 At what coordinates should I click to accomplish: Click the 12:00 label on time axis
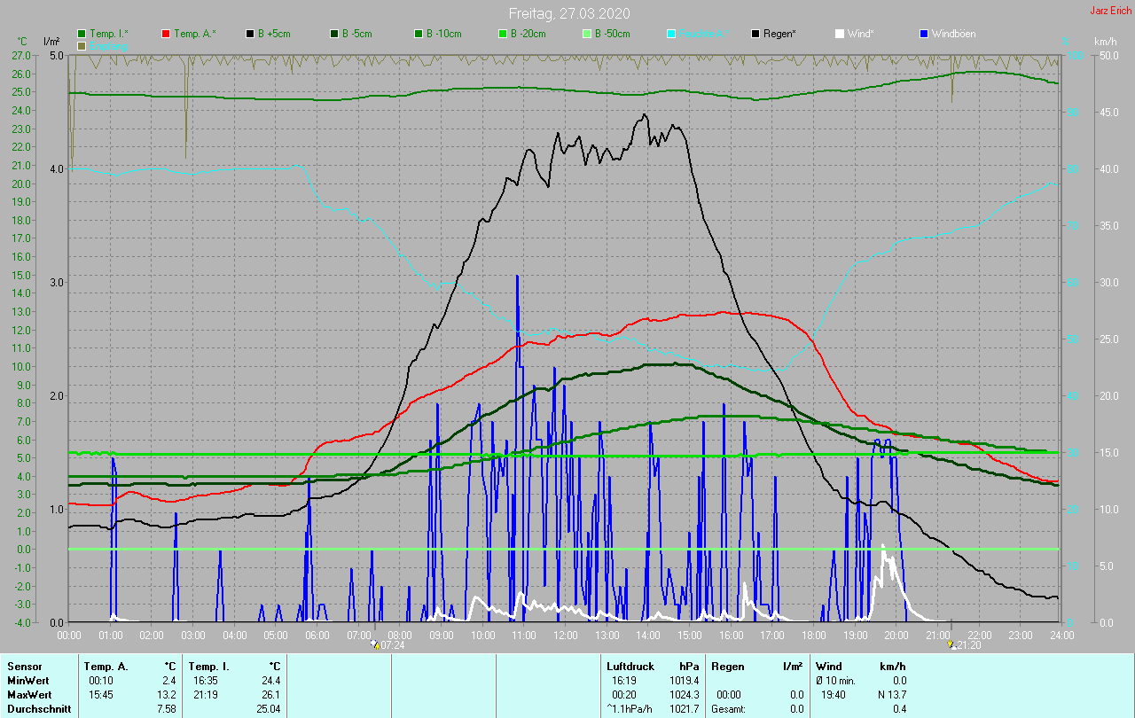[x=566, y=635]
